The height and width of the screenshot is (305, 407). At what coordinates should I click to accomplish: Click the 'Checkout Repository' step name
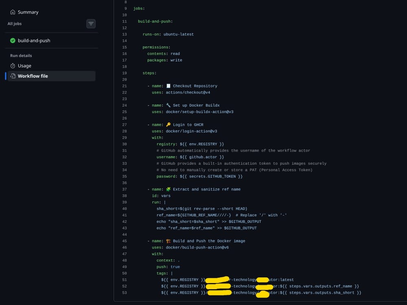tap(195, 86)
